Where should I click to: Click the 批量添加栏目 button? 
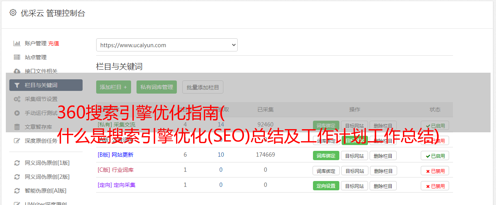pyautogui.click(x=203, y=87)
